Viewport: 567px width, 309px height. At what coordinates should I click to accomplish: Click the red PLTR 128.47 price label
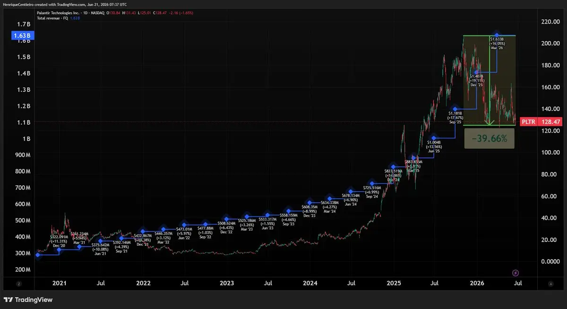tap(542, 122)
